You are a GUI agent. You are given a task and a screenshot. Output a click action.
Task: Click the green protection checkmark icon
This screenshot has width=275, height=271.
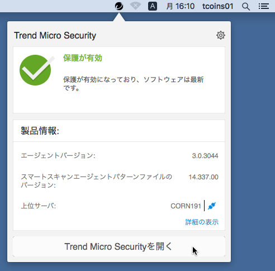36,70
